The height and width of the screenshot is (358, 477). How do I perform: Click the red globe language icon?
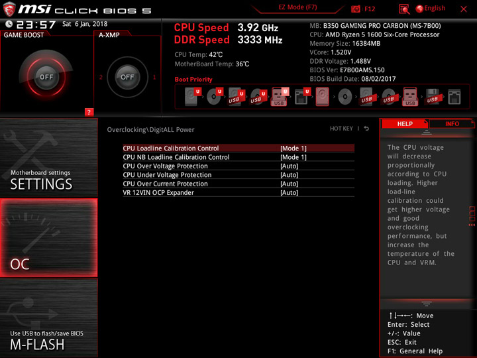(x=419, y=9)
